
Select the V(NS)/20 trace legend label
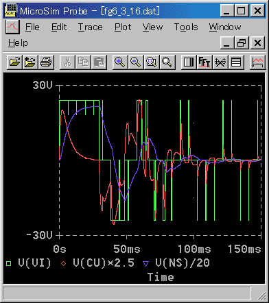pyautogui.click(x=183, y=263)
